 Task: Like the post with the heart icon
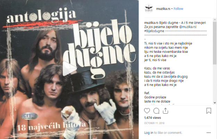147,111
